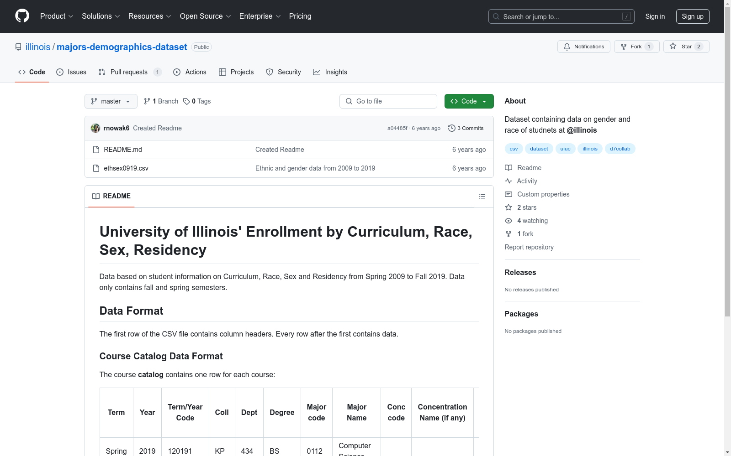Click the magnifier icon in search box
731x456 pixels.
[x=496, y=16]
